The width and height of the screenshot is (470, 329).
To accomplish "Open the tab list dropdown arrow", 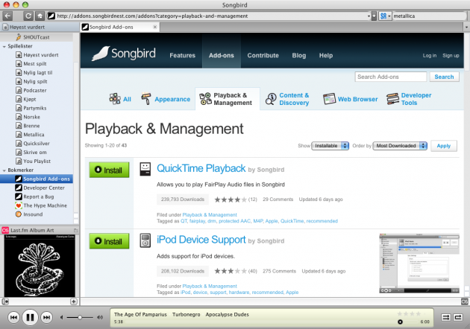I will click(x=466, y=28).
